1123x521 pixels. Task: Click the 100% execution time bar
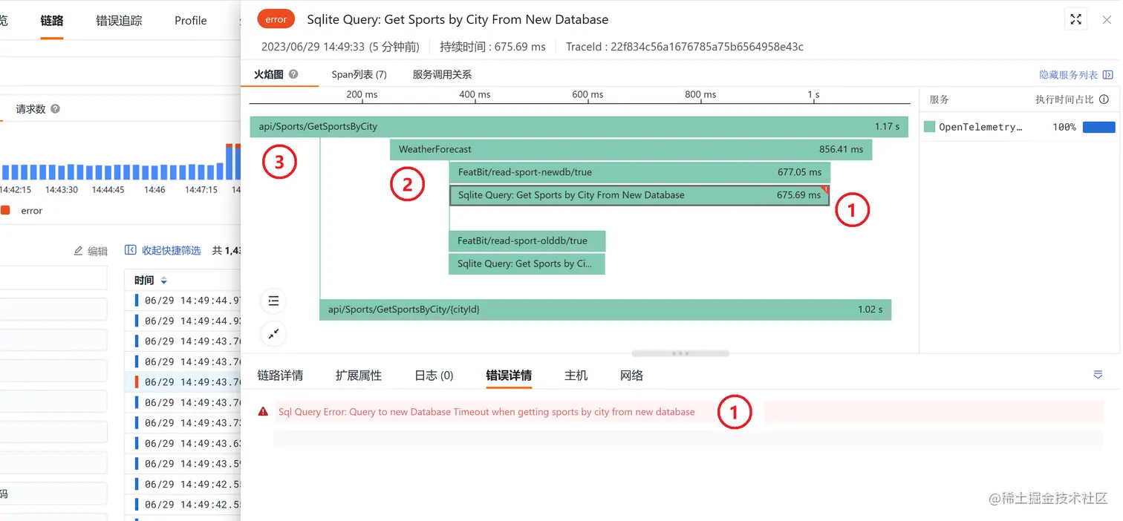[1099, 127]
